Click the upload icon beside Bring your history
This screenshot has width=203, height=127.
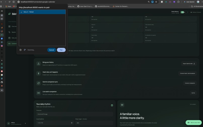[x=39, y=64]
